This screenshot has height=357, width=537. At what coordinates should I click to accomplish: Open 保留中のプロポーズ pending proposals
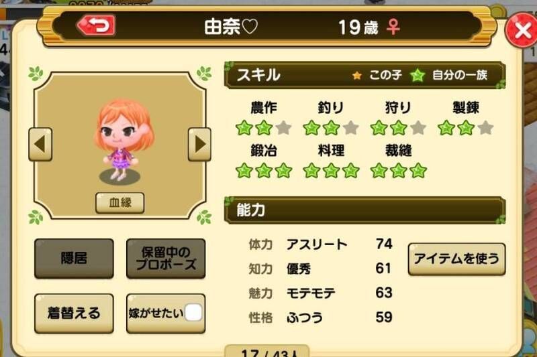click(166, 259)
